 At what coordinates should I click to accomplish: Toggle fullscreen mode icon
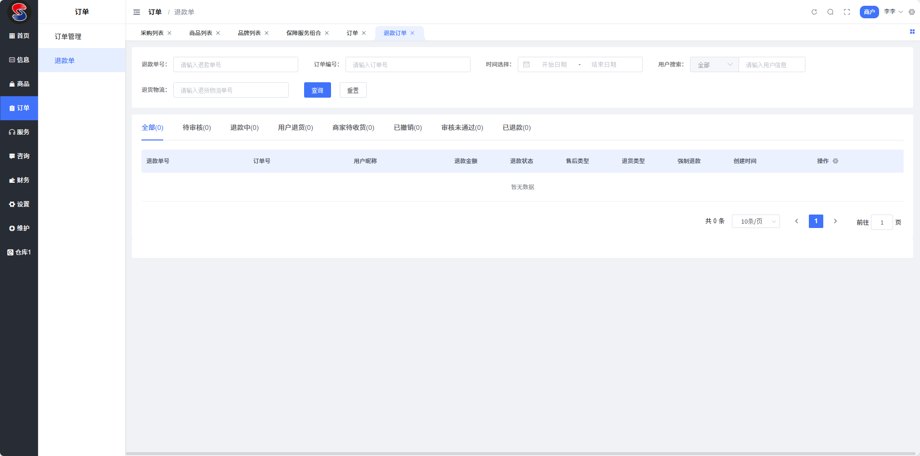tap(847, 12)
